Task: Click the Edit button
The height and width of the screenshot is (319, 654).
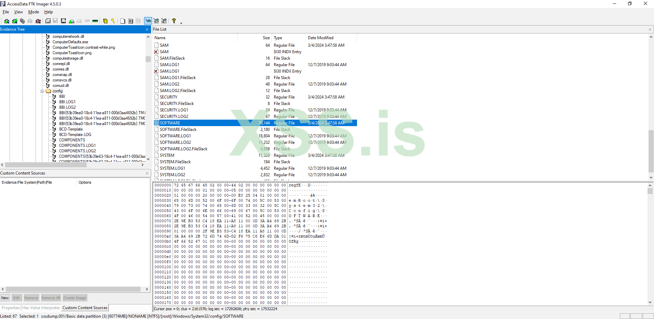Action: (16, 298)
